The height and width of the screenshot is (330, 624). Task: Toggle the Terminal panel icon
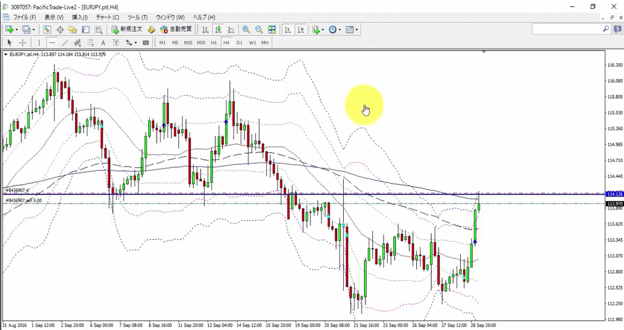coord(86,30)
